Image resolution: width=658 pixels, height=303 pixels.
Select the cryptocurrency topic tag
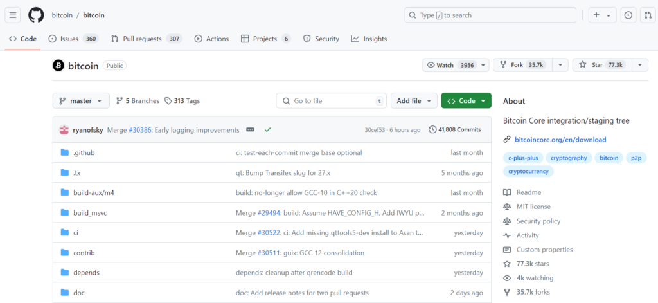pos(528,171)
